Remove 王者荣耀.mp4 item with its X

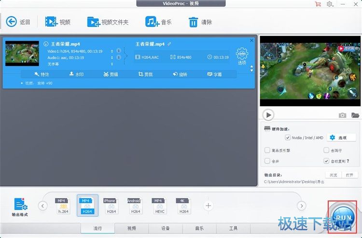[251, 41]
